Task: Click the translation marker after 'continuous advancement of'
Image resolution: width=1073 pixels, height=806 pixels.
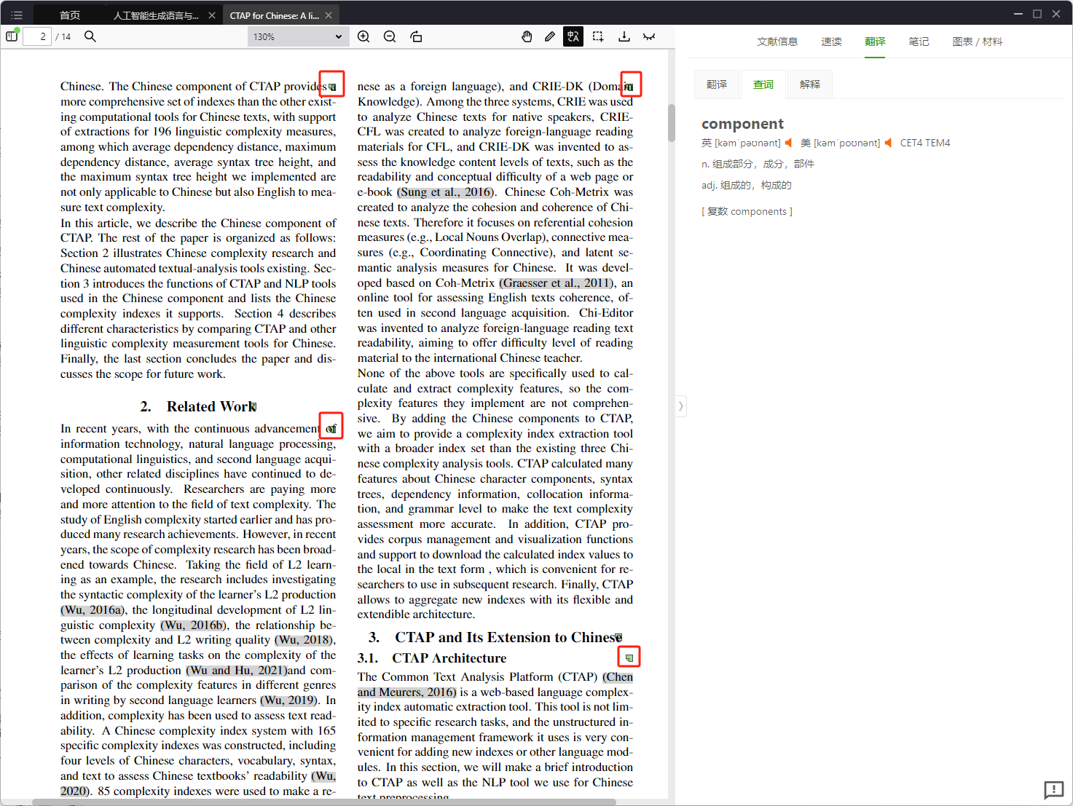Action: (331, 429)
